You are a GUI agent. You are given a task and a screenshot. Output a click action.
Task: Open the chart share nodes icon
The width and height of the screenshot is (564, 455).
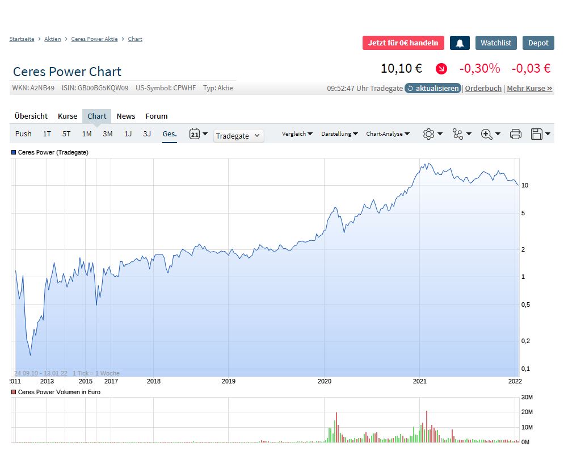click(x=457, y=134)
